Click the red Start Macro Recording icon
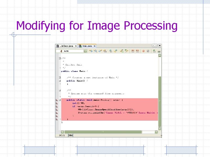 point(143,51)
